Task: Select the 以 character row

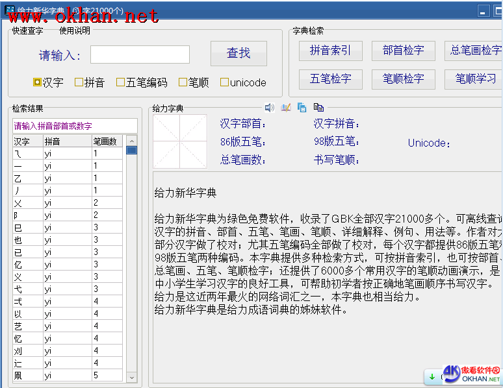Action: click(68, 313)
